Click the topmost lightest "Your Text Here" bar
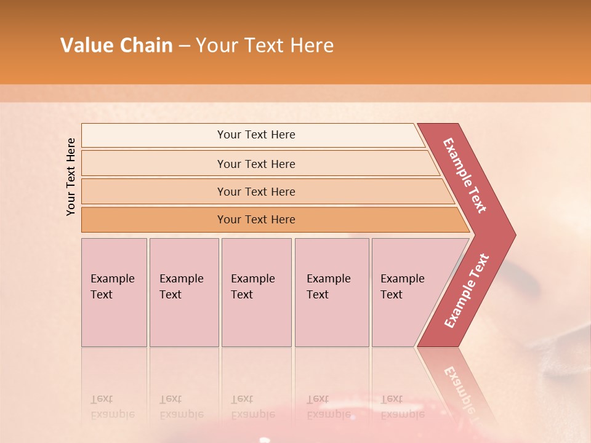 pos(255,135)
